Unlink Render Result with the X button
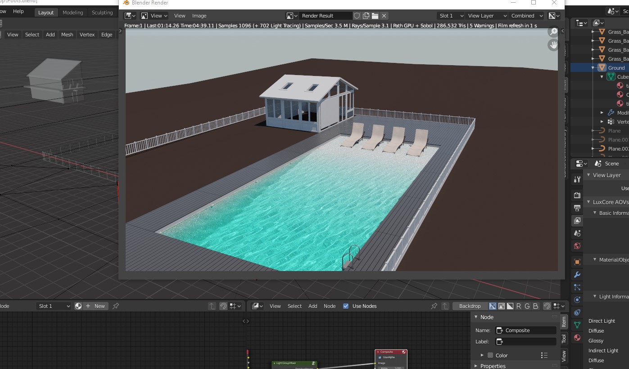Screen dimensions: 629x369 point(384,16)
